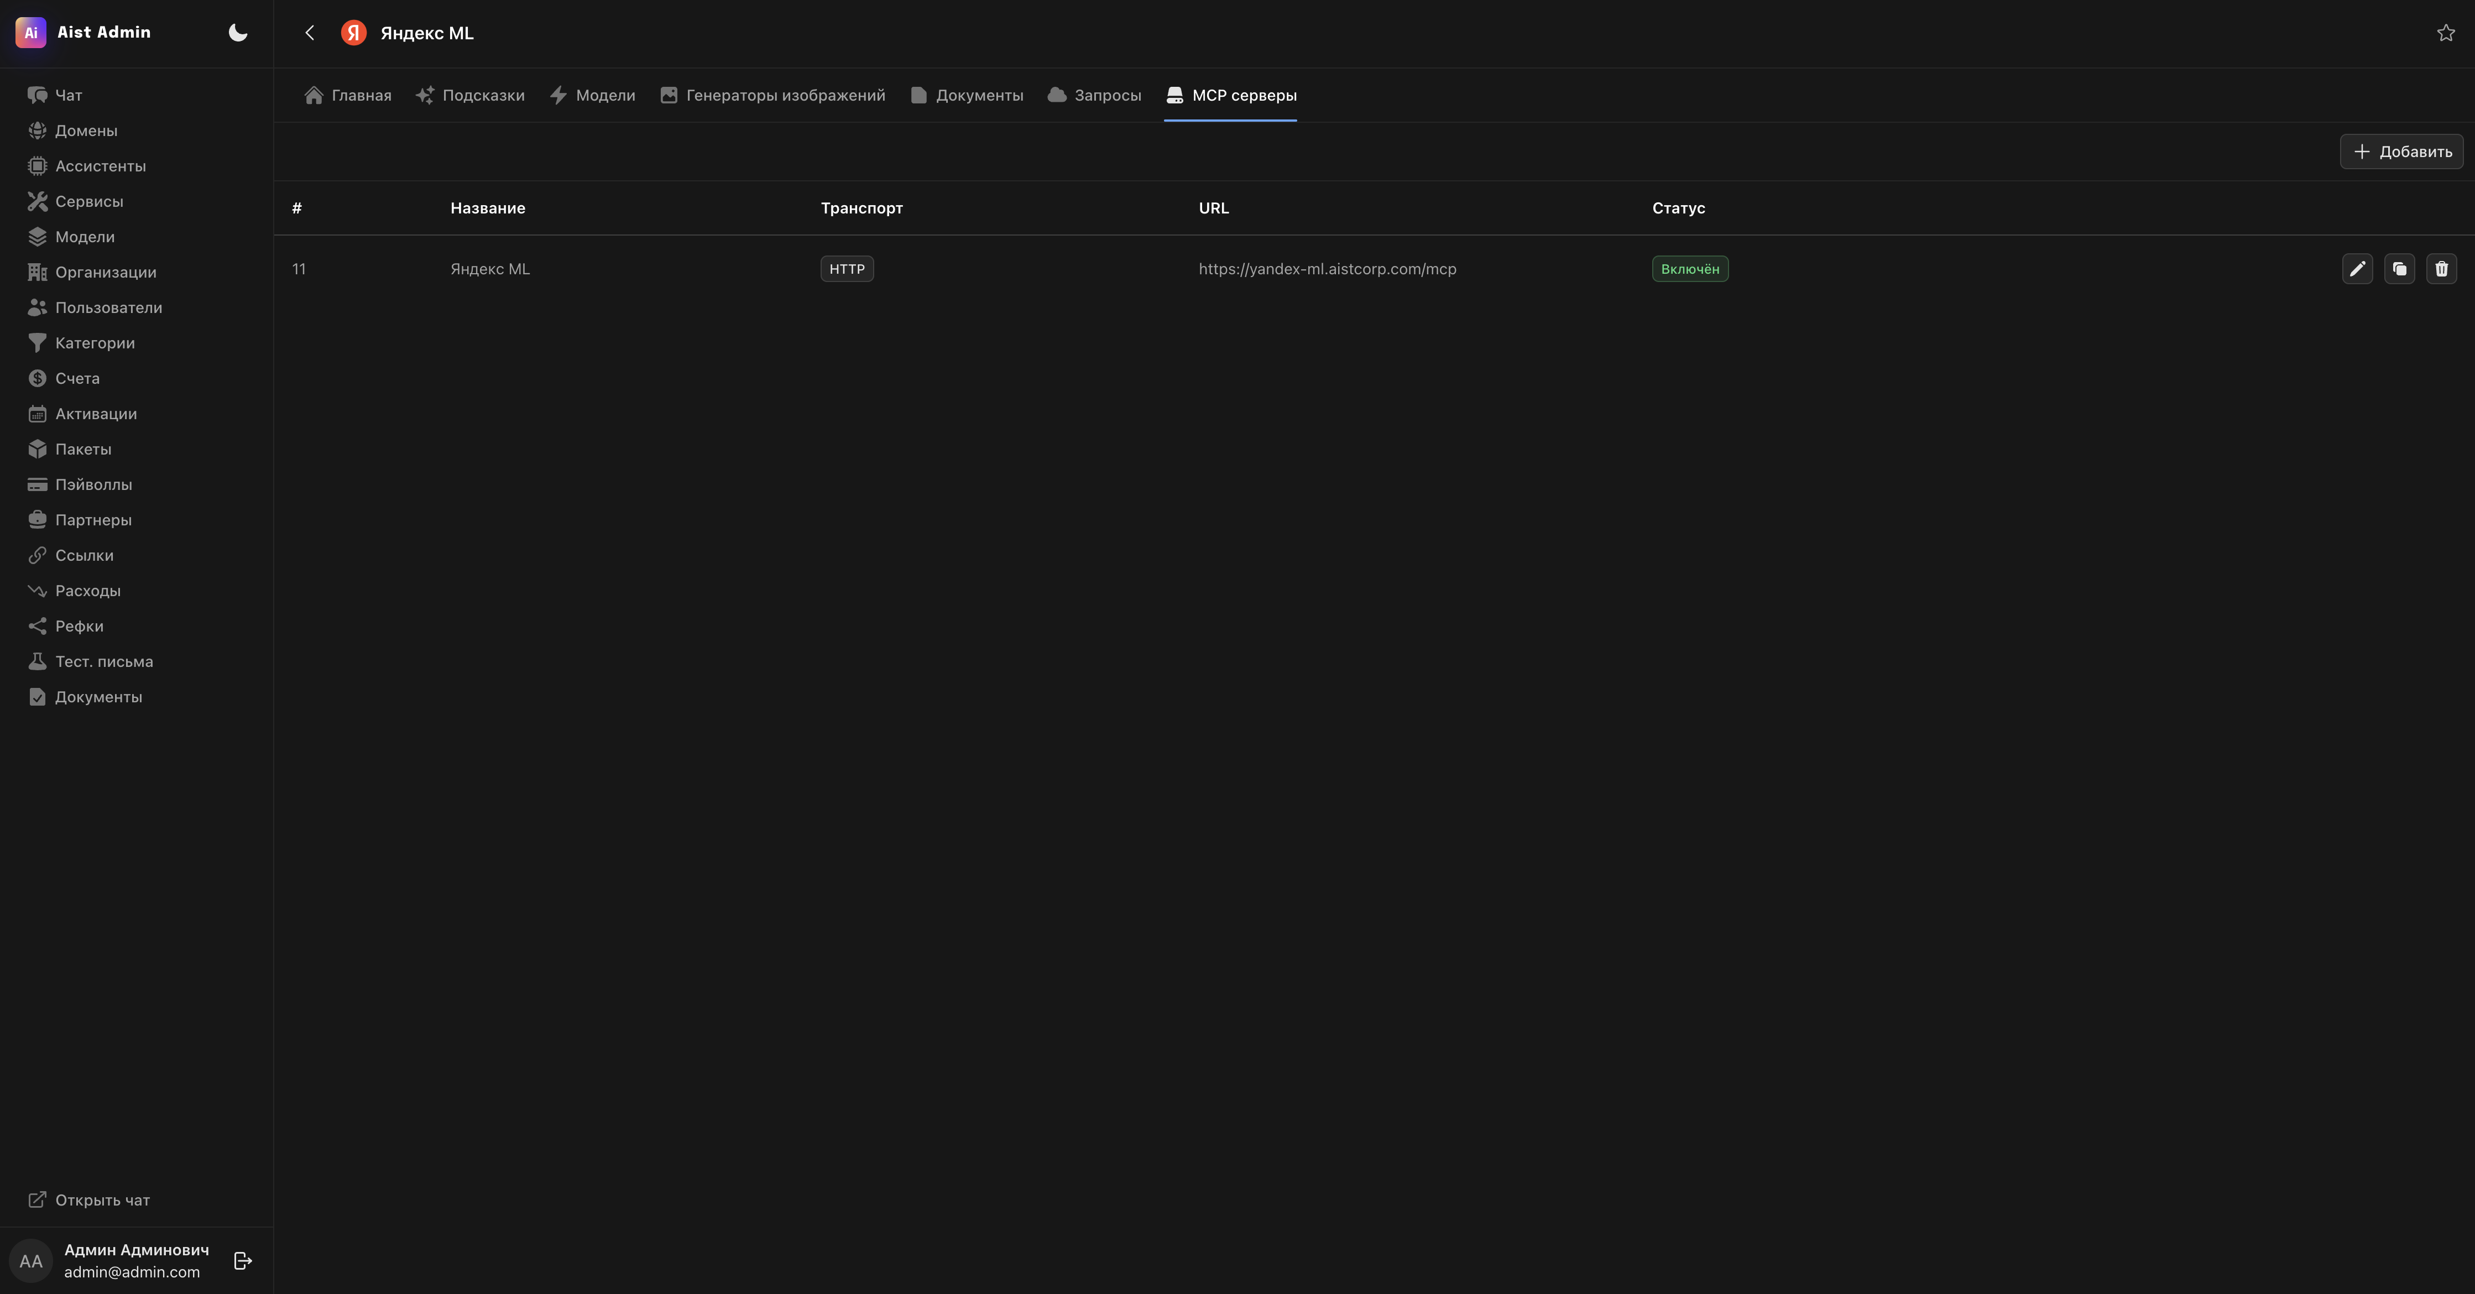Viewport: 2475px width, 1294px height.
Task: Switch to Генераторы изображений tab
Action: pyautogui.click(x=772, y=95)
